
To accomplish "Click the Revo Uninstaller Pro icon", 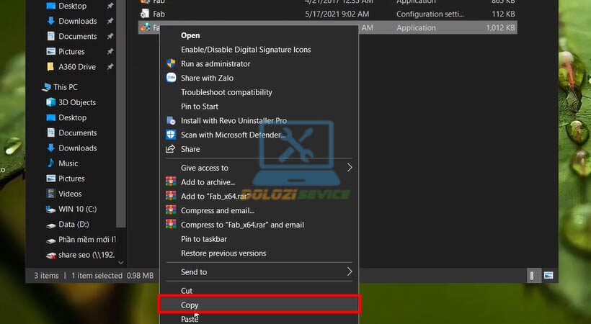I will [x=171, y=121].
